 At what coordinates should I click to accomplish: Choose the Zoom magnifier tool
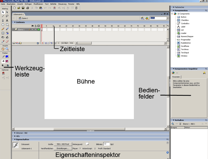pos(7,49)
